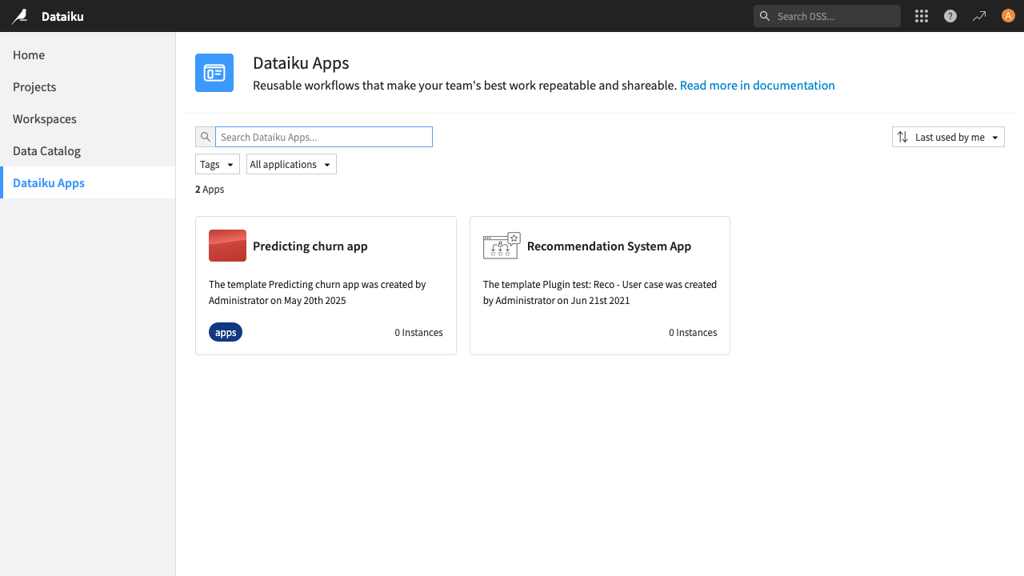
Task: Click the activity trend arrow icon
Action: pos(979,16)
